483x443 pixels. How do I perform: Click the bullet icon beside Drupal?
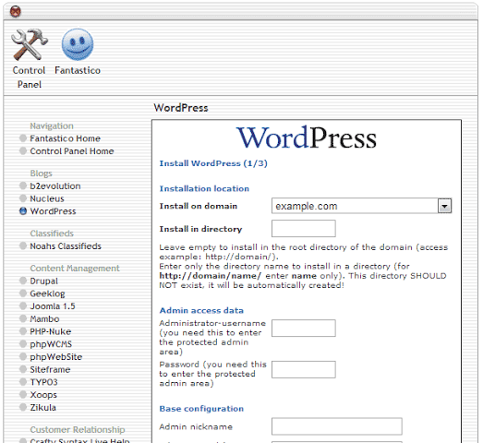[x=23, y=281]
